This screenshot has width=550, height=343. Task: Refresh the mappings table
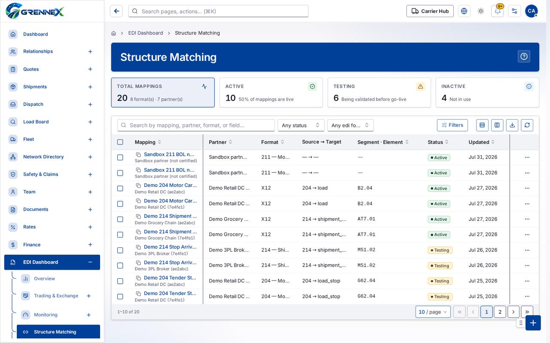pos(527,125)
